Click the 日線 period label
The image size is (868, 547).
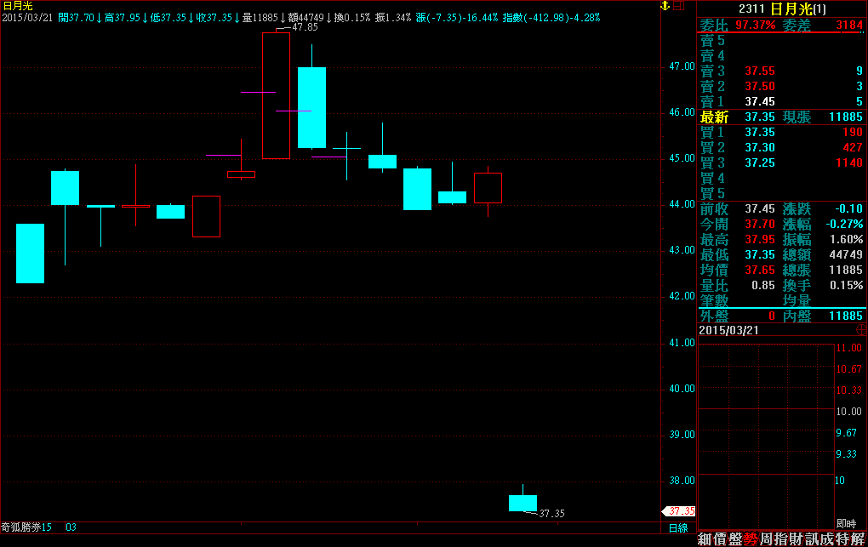point(677,527)
